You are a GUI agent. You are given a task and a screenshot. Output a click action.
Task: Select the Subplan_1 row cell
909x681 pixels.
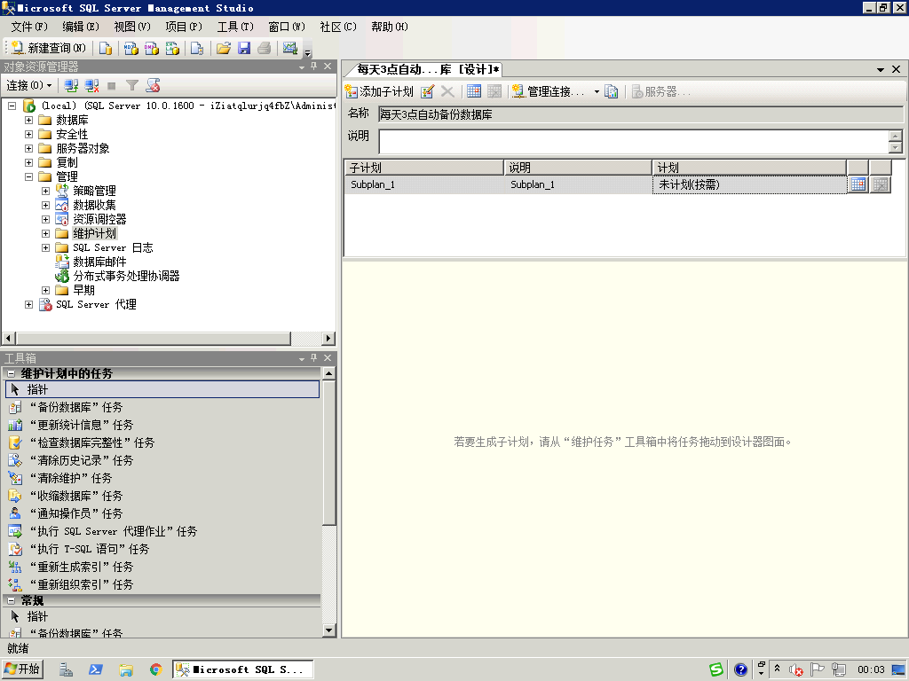tap(423, 184)
